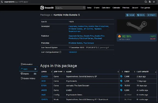The width and height of the screenshot is (158, 103).
Task: Click the Store button
Action: click(x=141, y=15)
